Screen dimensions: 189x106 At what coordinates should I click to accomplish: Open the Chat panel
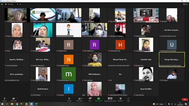90,99
